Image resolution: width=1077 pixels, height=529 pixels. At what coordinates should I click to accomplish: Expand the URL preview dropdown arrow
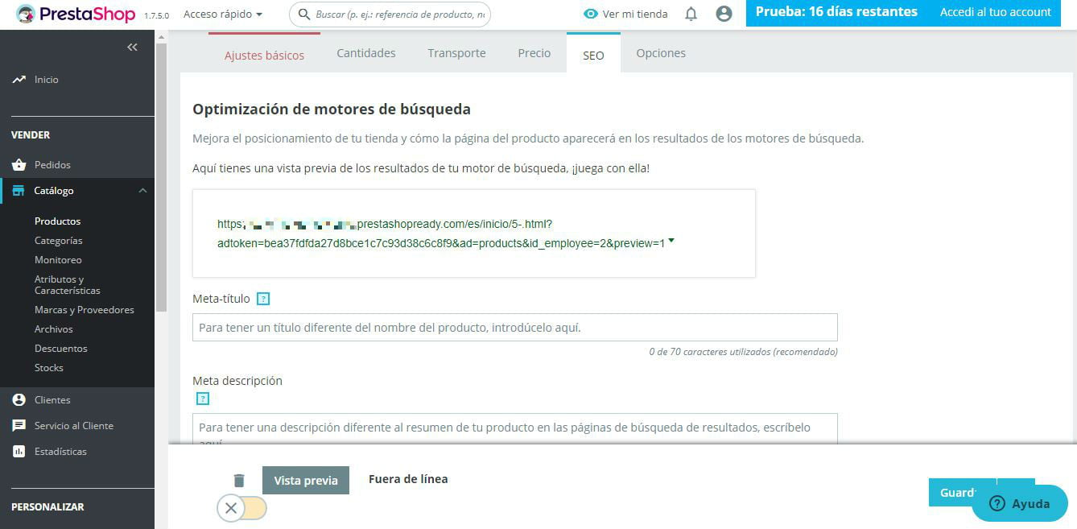(x=671, y=240)
